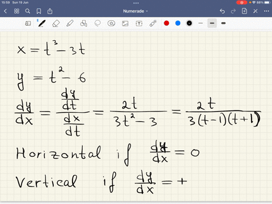The width and height of the screenshot is (272, 204).
Task: Go back using the back arrow
Action: (5, 11)
